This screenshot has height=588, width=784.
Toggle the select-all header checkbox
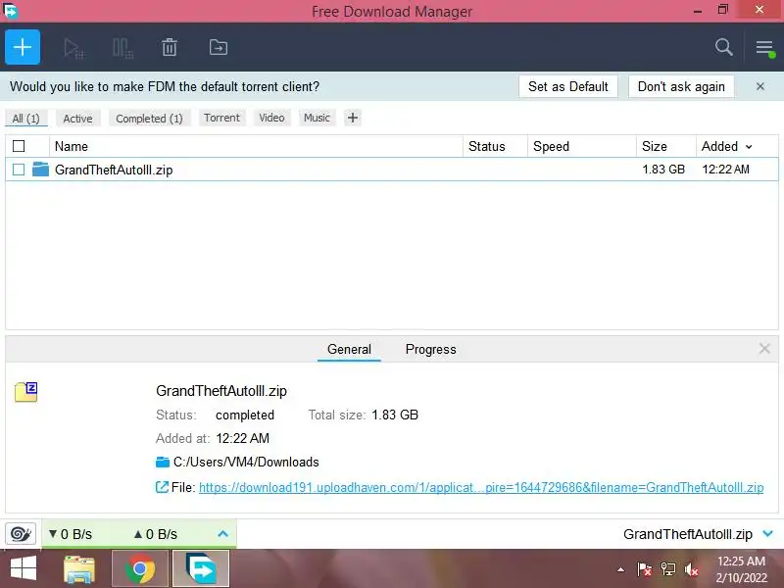[19, 146]
